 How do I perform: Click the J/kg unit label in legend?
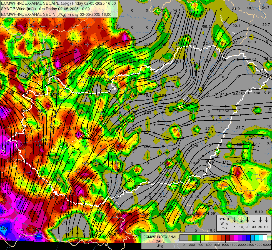click(160, 246)
